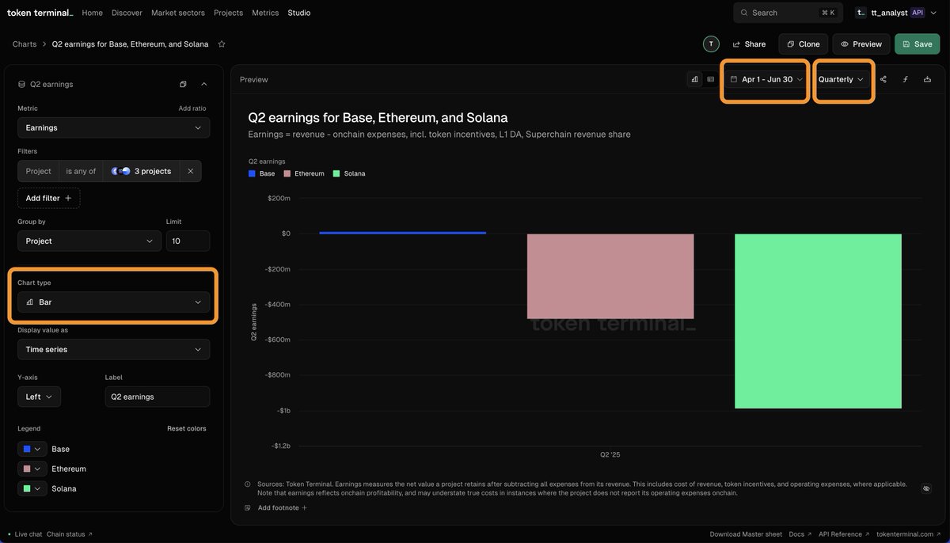This screenshot has height=543, width=950.
Task: Open the Metric Earnings dropdown
Action: 114,127
